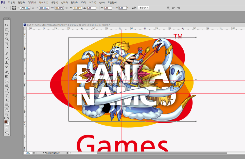This screenshot has width=245, height=159.
Task: Open the 편집(E) menu
Action: (x=21, y=3)
